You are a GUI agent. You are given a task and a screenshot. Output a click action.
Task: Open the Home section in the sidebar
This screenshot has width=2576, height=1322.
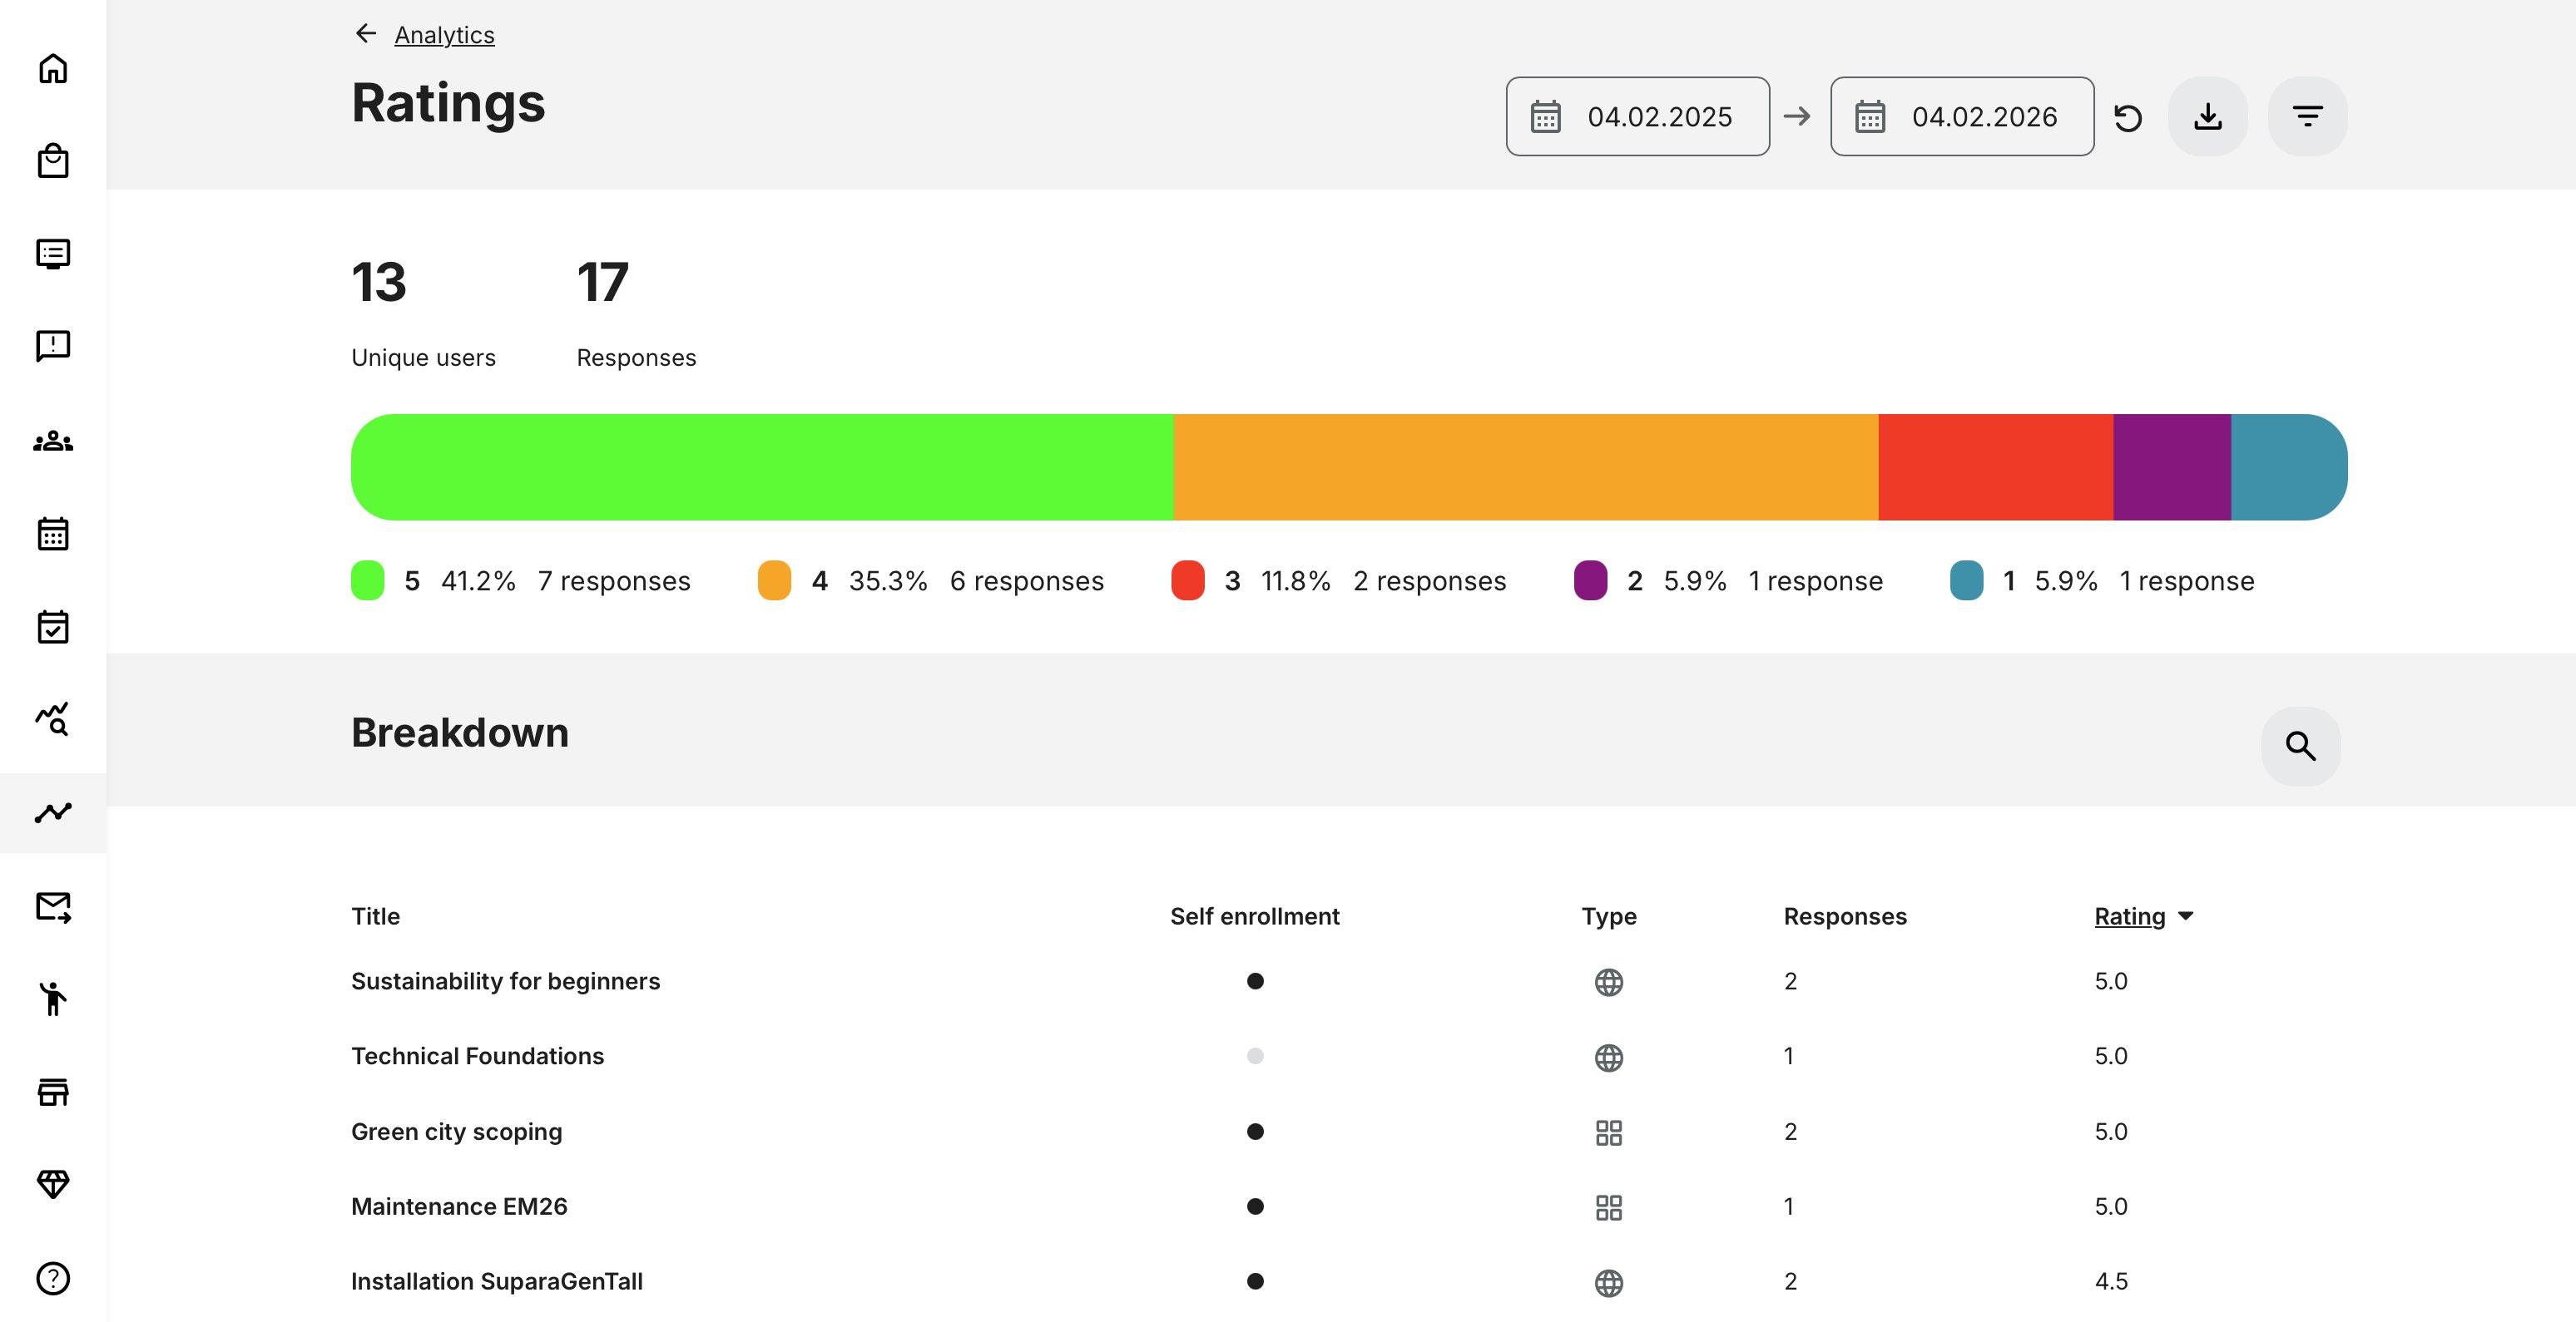53,68
